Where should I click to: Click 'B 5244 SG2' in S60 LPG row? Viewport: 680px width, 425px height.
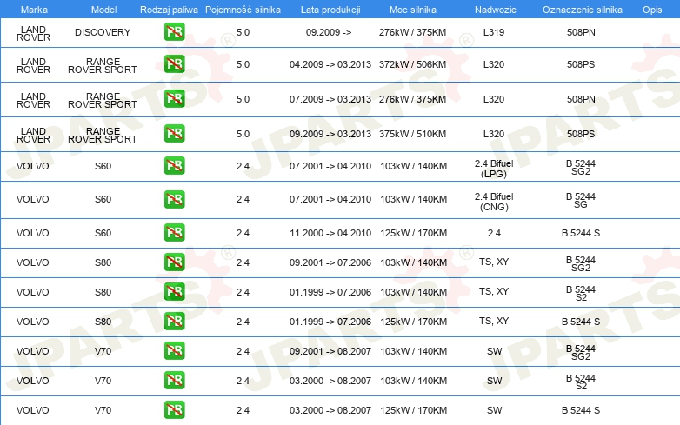(581, 167)
